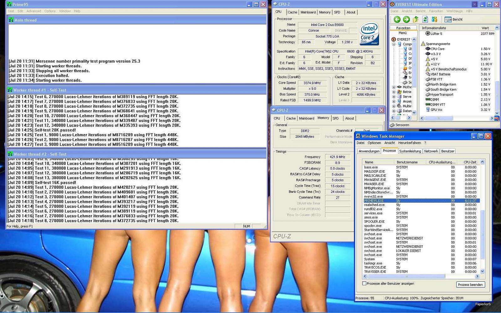Expand the Motherboard node in EVEREST tree
The width and height of the screenshot is (501, 313).
coord(394,87)
